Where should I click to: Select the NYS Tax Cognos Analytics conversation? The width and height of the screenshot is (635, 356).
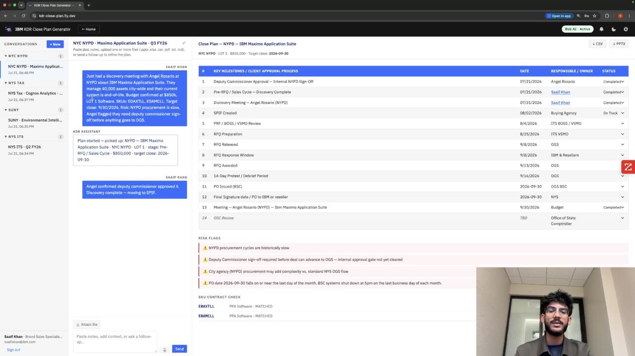click(34, 96)
